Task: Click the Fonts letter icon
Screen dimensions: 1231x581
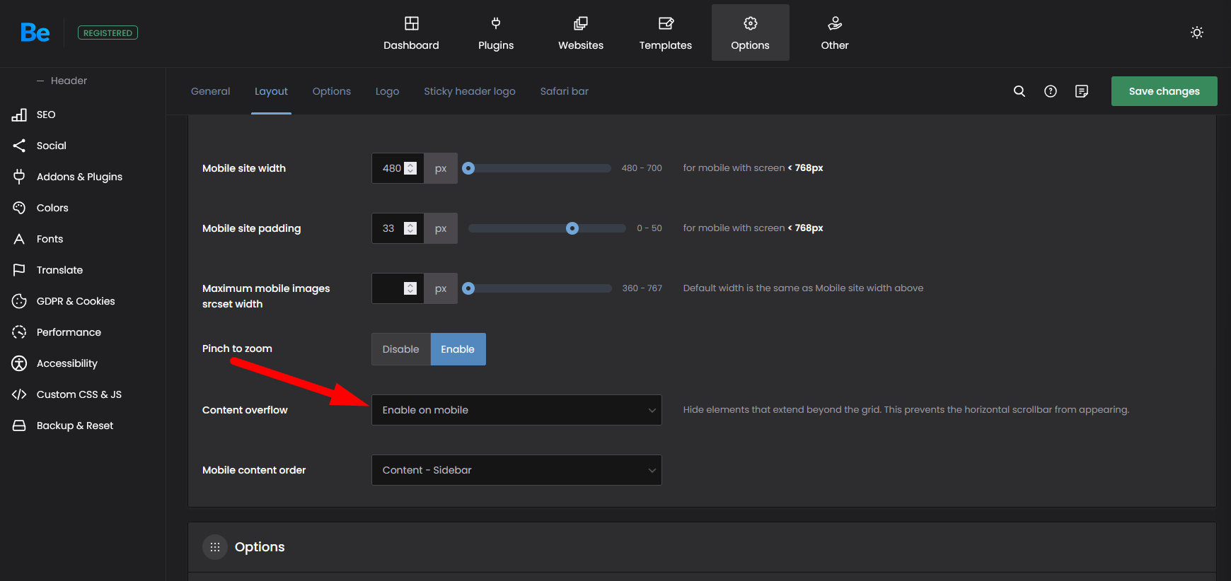Action: pyautogui.click(x=19, y=239)
